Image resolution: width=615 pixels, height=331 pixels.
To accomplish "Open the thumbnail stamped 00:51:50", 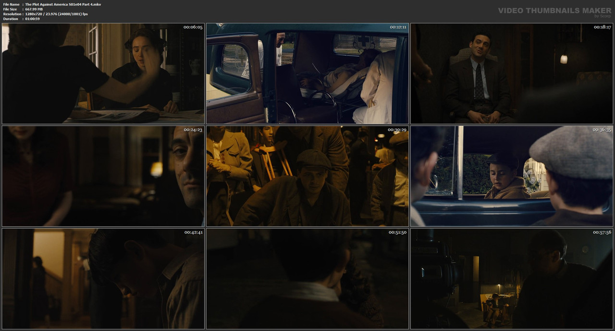I will 307,279.
